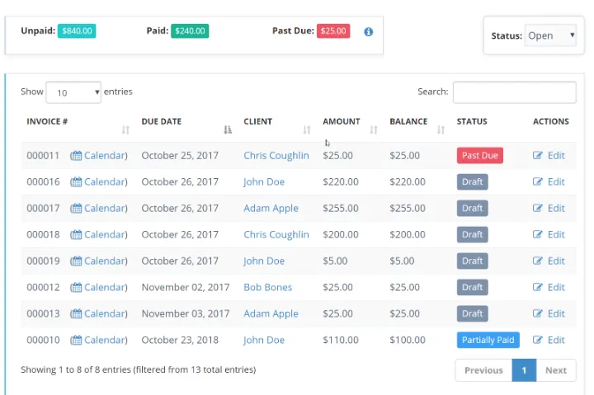
Task: Click calendar icon for invoice 000012
Action: click(77, 288)
